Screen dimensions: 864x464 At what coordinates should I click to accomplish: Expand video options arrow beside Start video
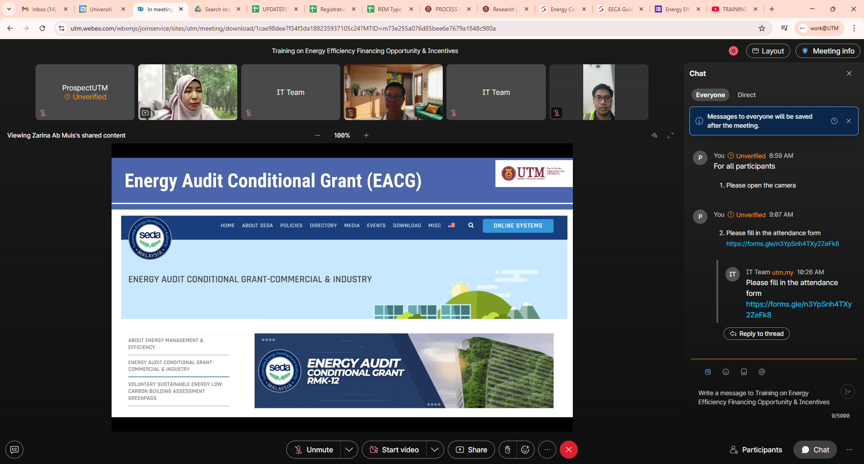435,450
